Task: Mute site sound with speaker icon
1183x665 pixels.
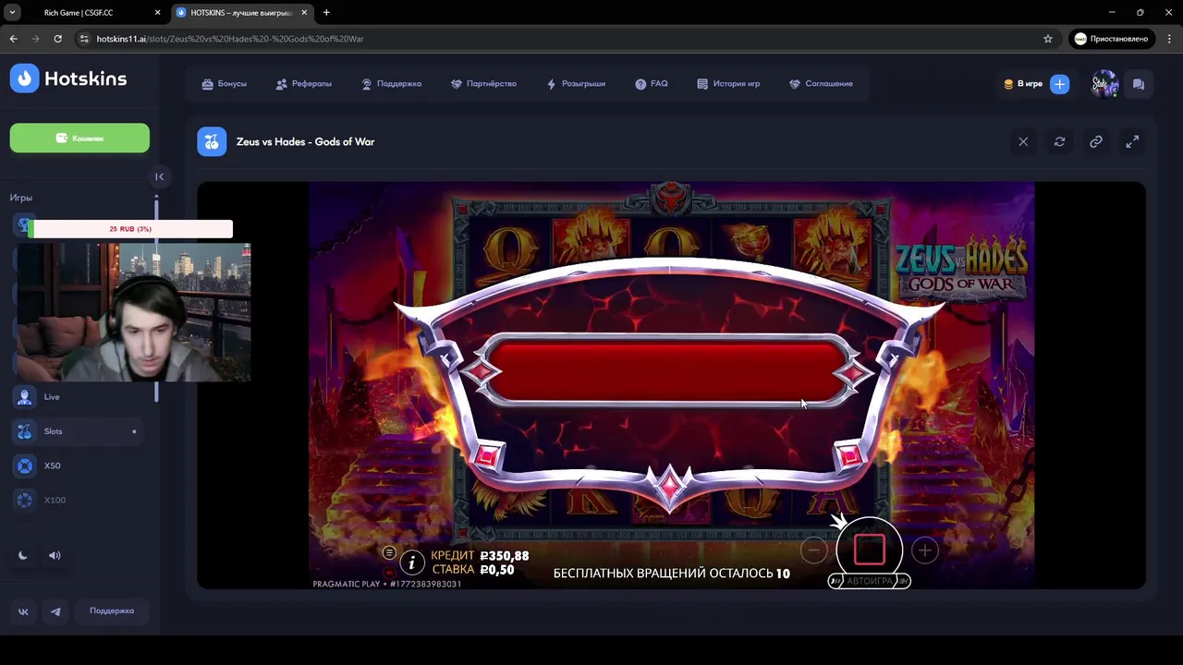Action: click(55, 555)
